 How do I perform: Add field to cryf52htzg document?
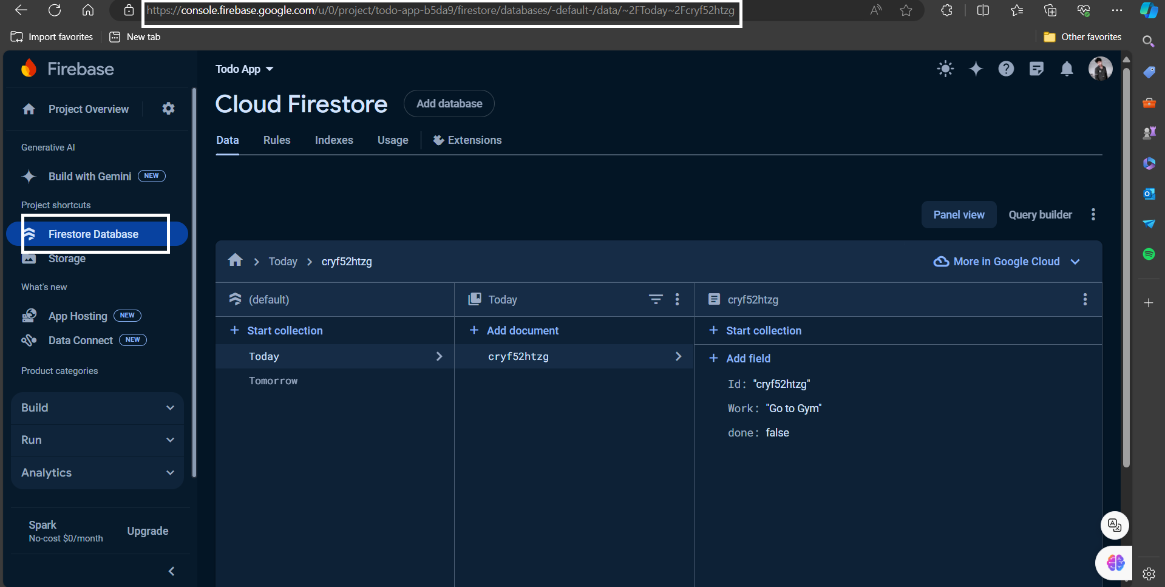[739, 359]
